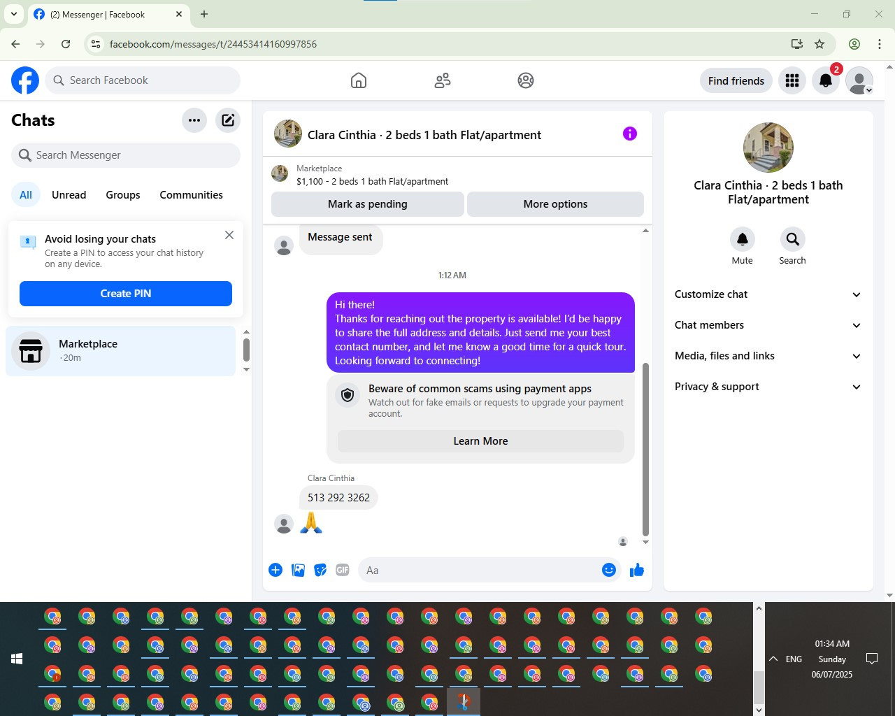Image resolution: width=895 pixels, height=716 pixels.
Task: Click the message scrollbar down arrow
Action: point(645,542)
